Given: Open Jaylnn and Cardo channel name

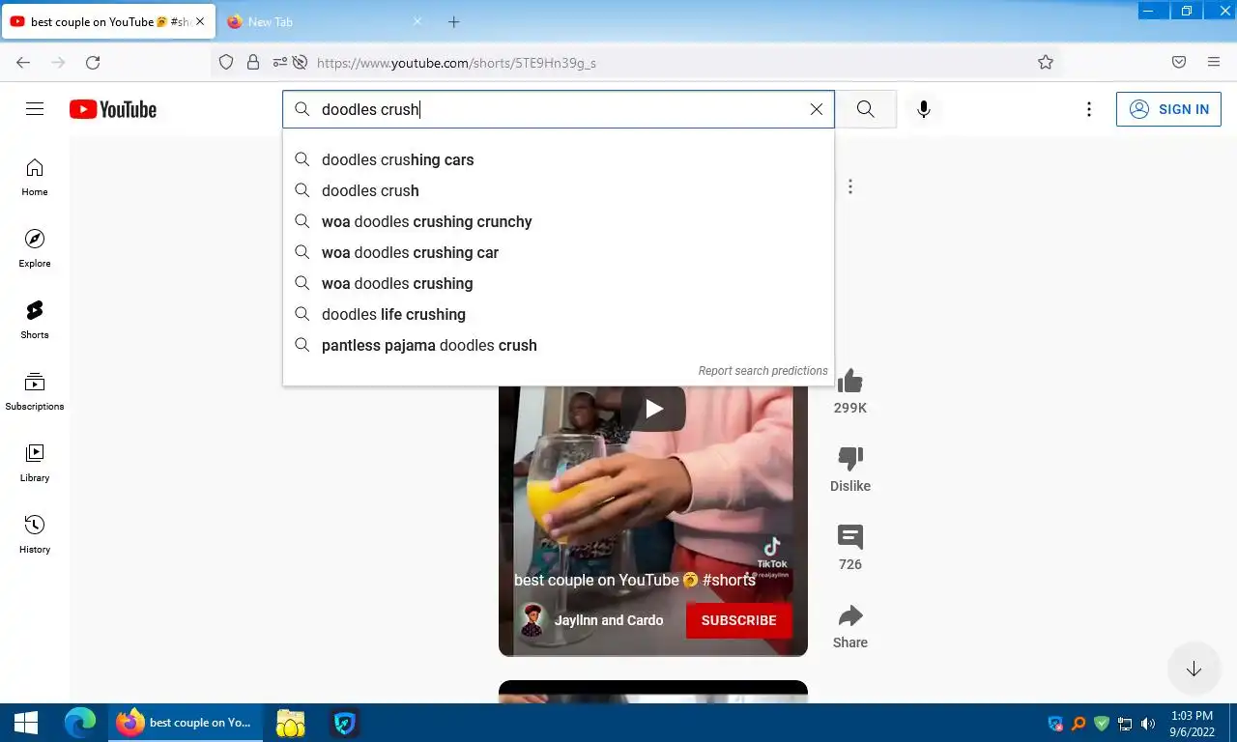Looking at the screenshot, I should (x=609, y=620).
